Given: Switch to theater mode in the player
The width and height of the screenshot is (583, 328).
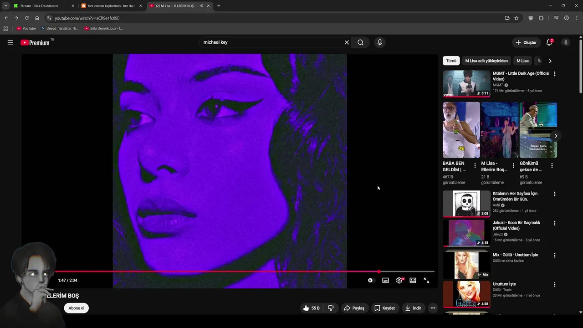Looking at the screenshot, I should tap(413, 281).
